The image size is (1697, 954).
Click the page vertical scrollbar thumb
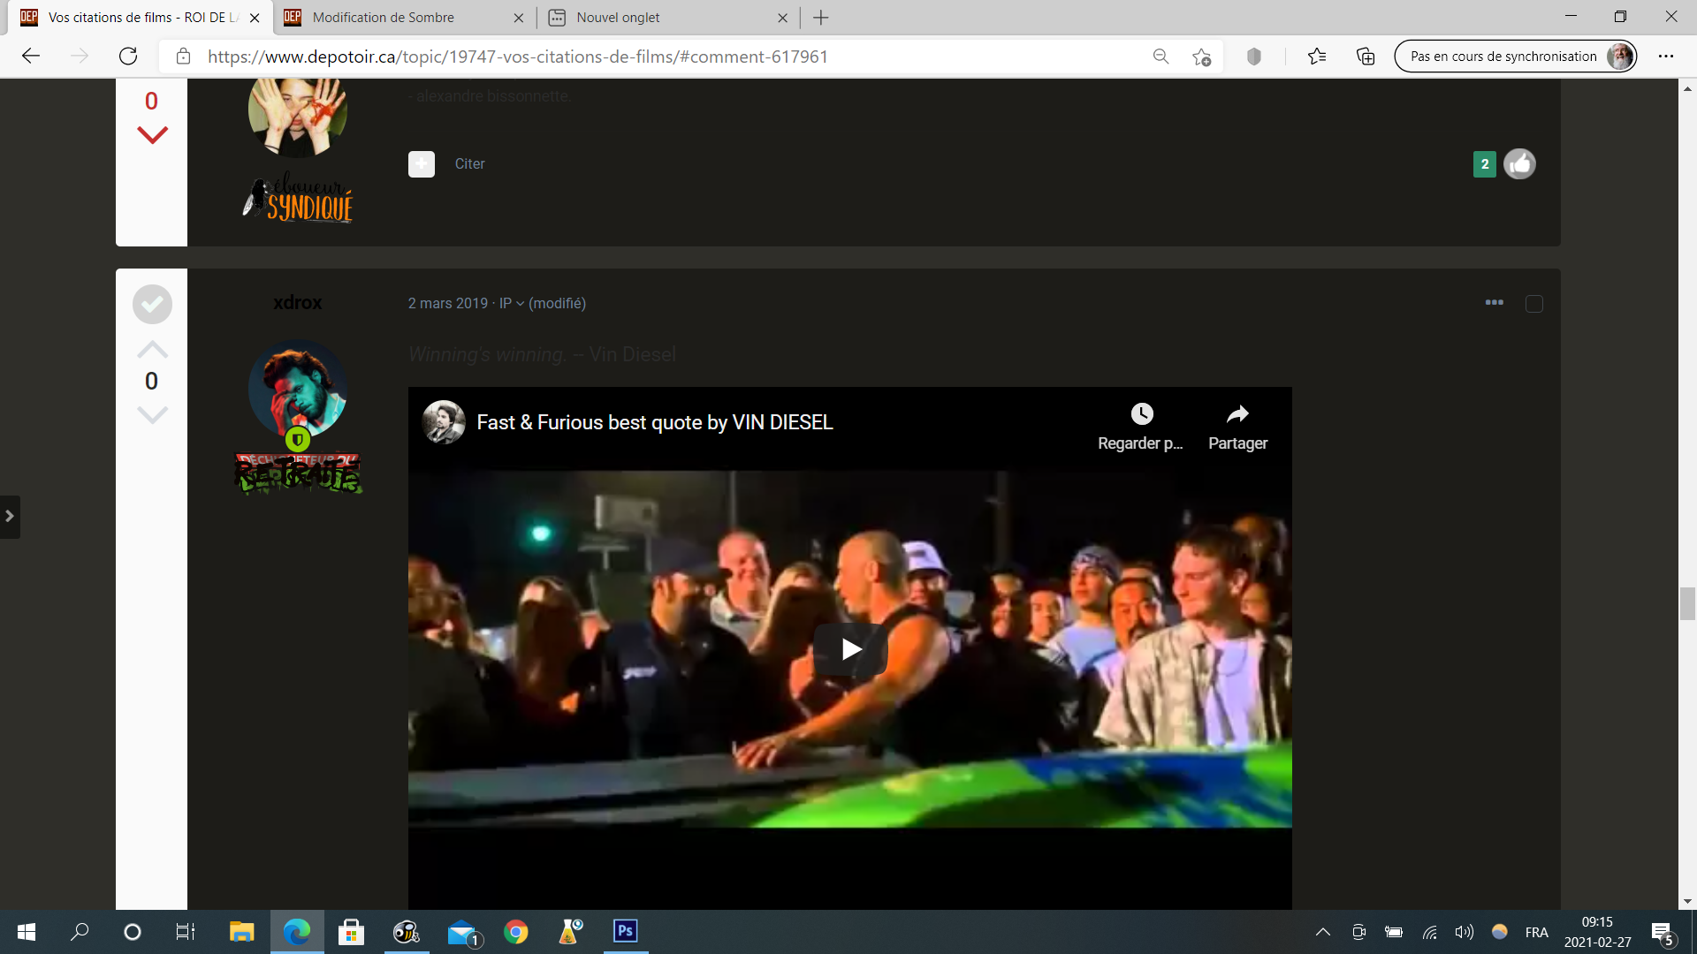(x=1687, y=604)
